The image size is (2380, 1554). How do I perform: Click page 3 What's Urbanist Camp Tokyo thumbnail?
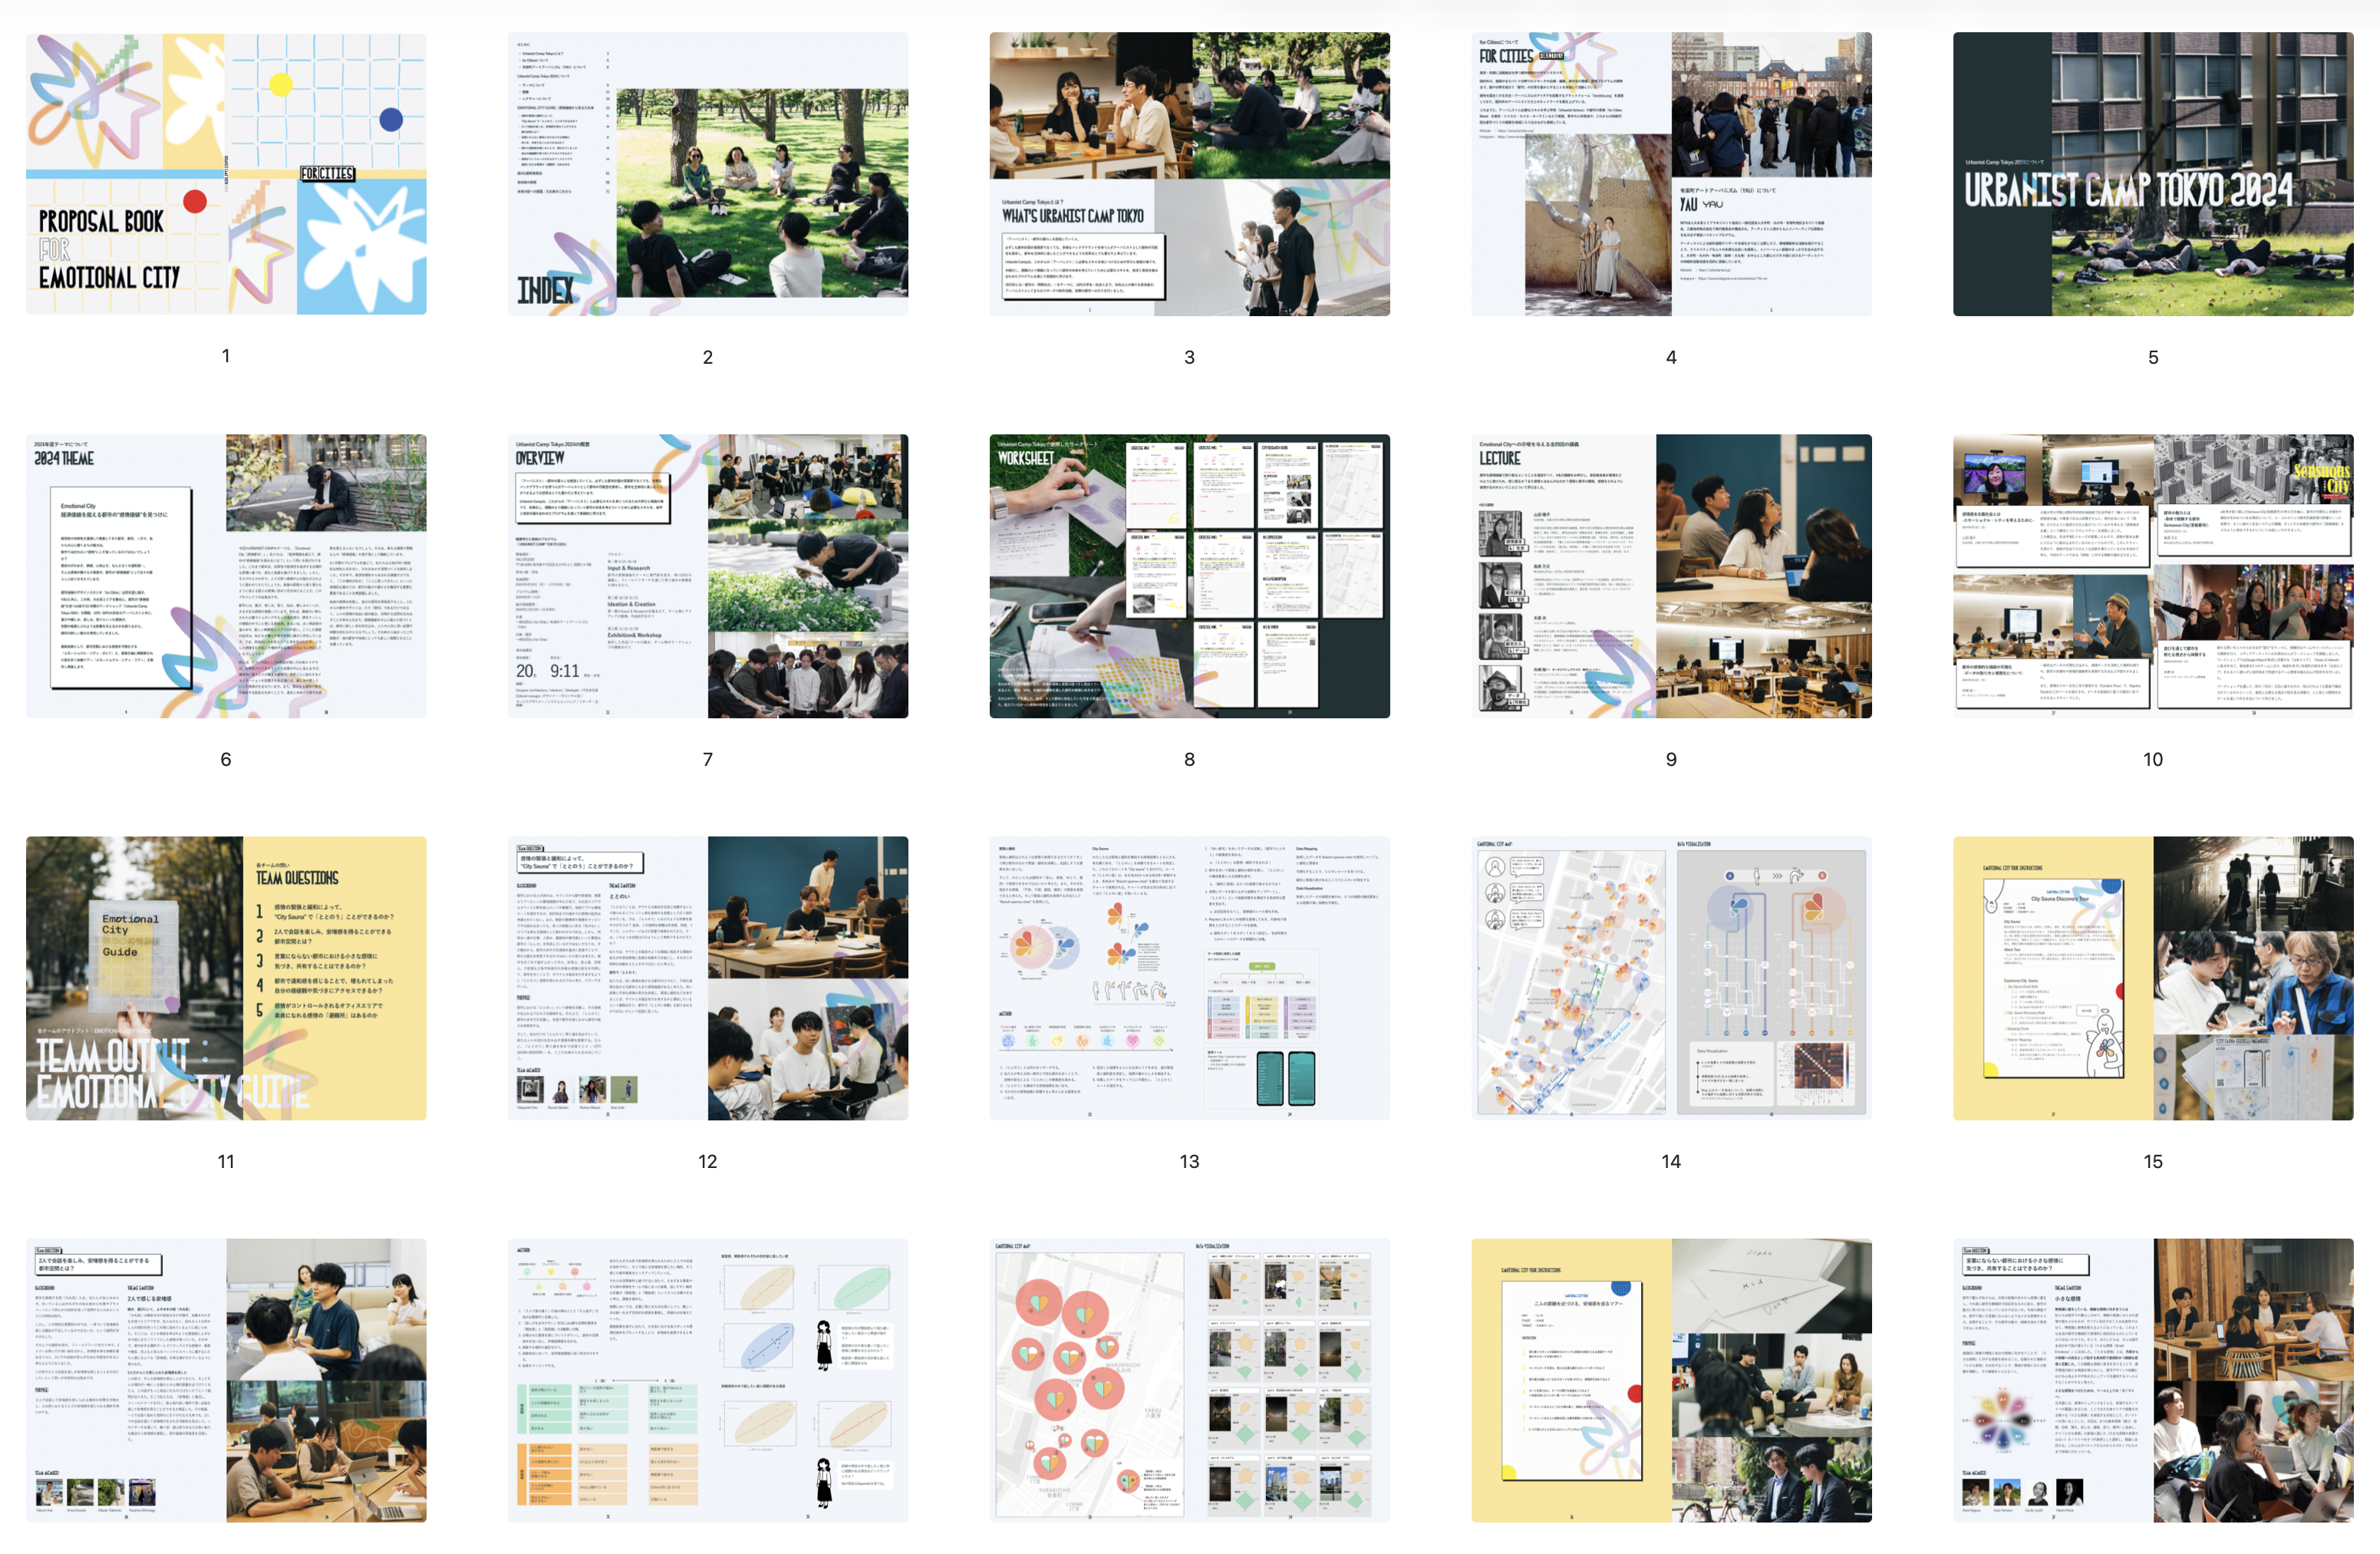[x=1189, y=174]
